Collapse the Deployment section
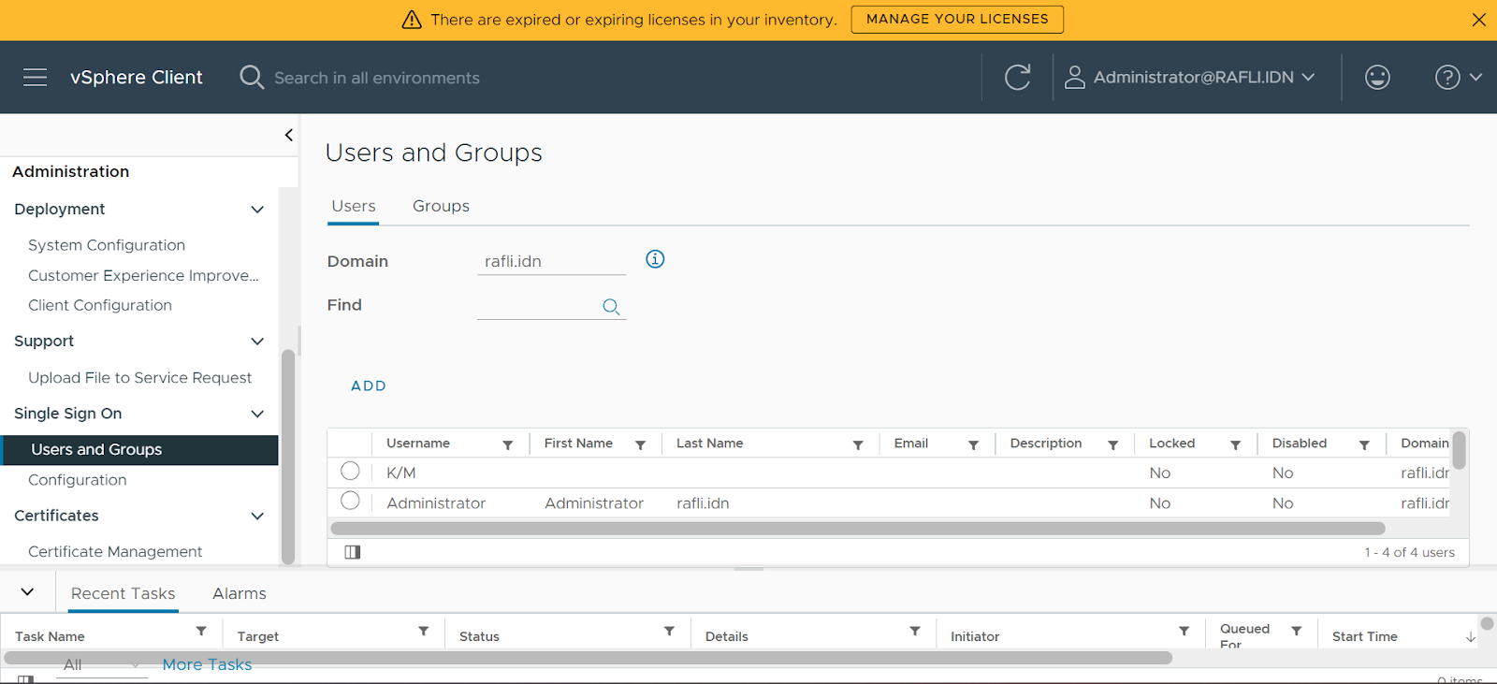The image size is (1497, 684). click(257, 210)
